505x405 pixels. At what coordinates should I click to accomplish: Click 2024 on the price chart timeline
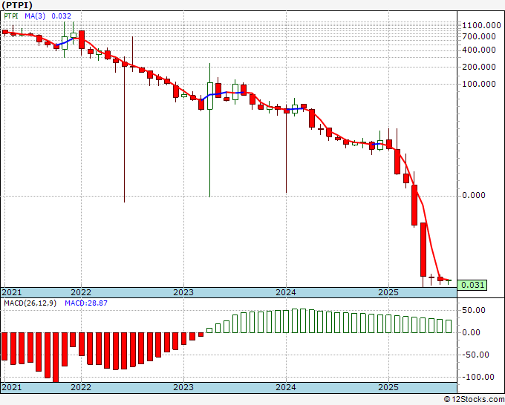286,292
